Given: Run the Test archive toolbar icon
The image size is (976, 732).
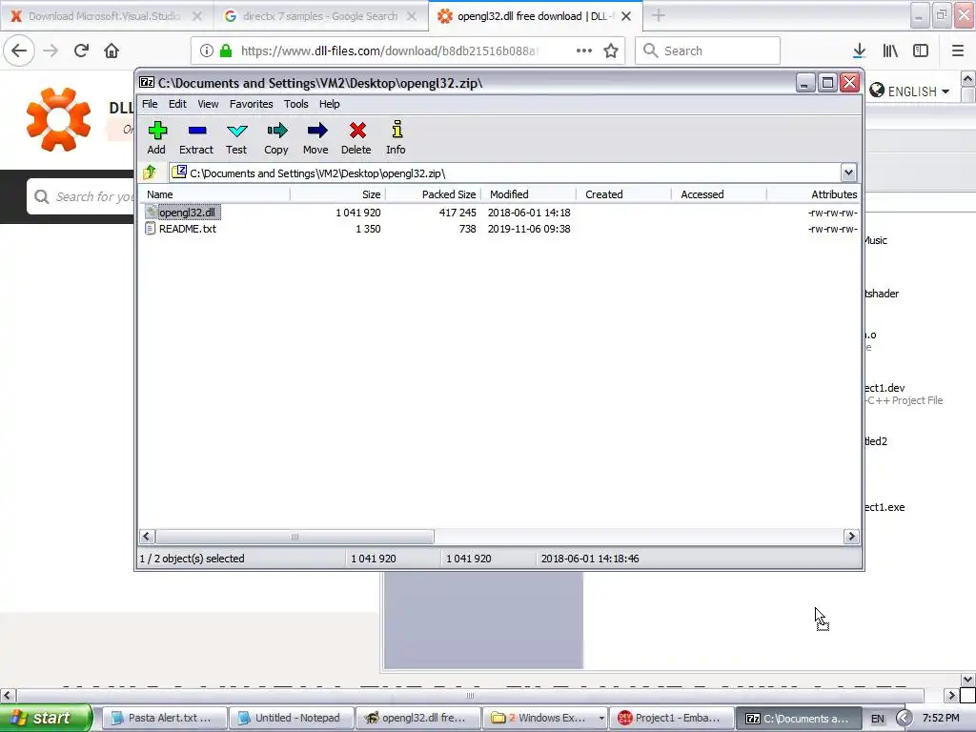Looking at the screenshot, I should pyautogui.click(x=236, y=137).
